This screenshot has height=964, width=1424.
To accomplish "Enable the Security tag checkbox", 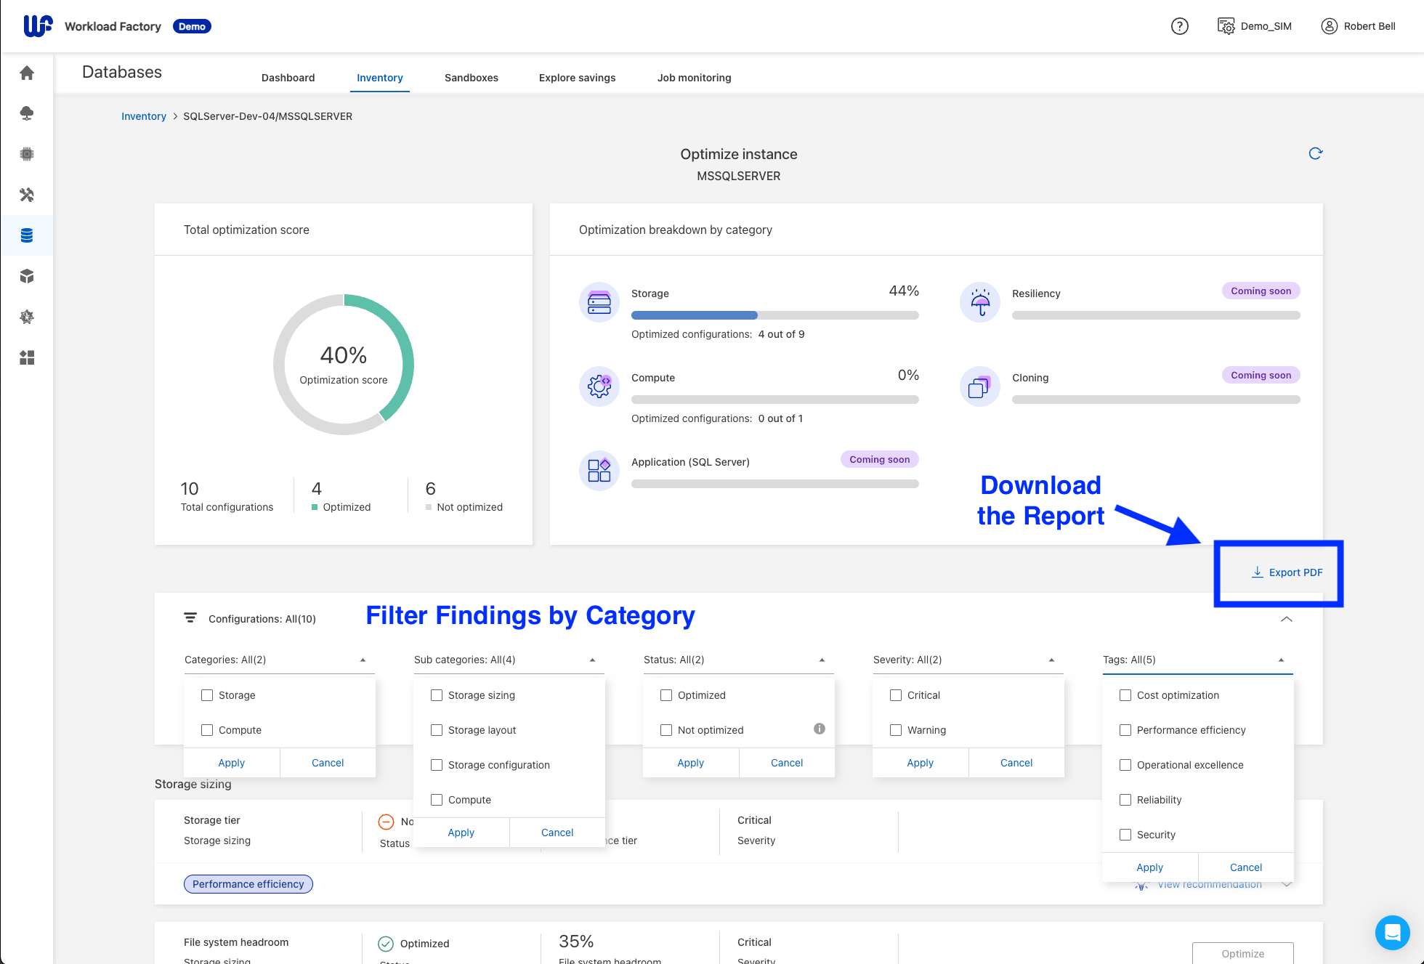I will [1125, 835].
